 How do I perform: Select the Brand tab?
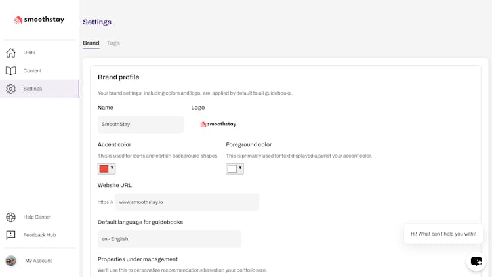[x=91, y=43]
